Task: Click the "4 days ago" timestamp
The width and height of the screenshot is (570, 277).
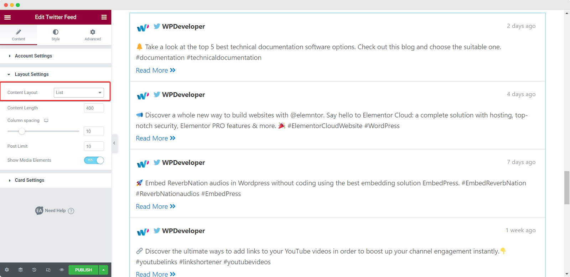Action: (x=521, y=94)
